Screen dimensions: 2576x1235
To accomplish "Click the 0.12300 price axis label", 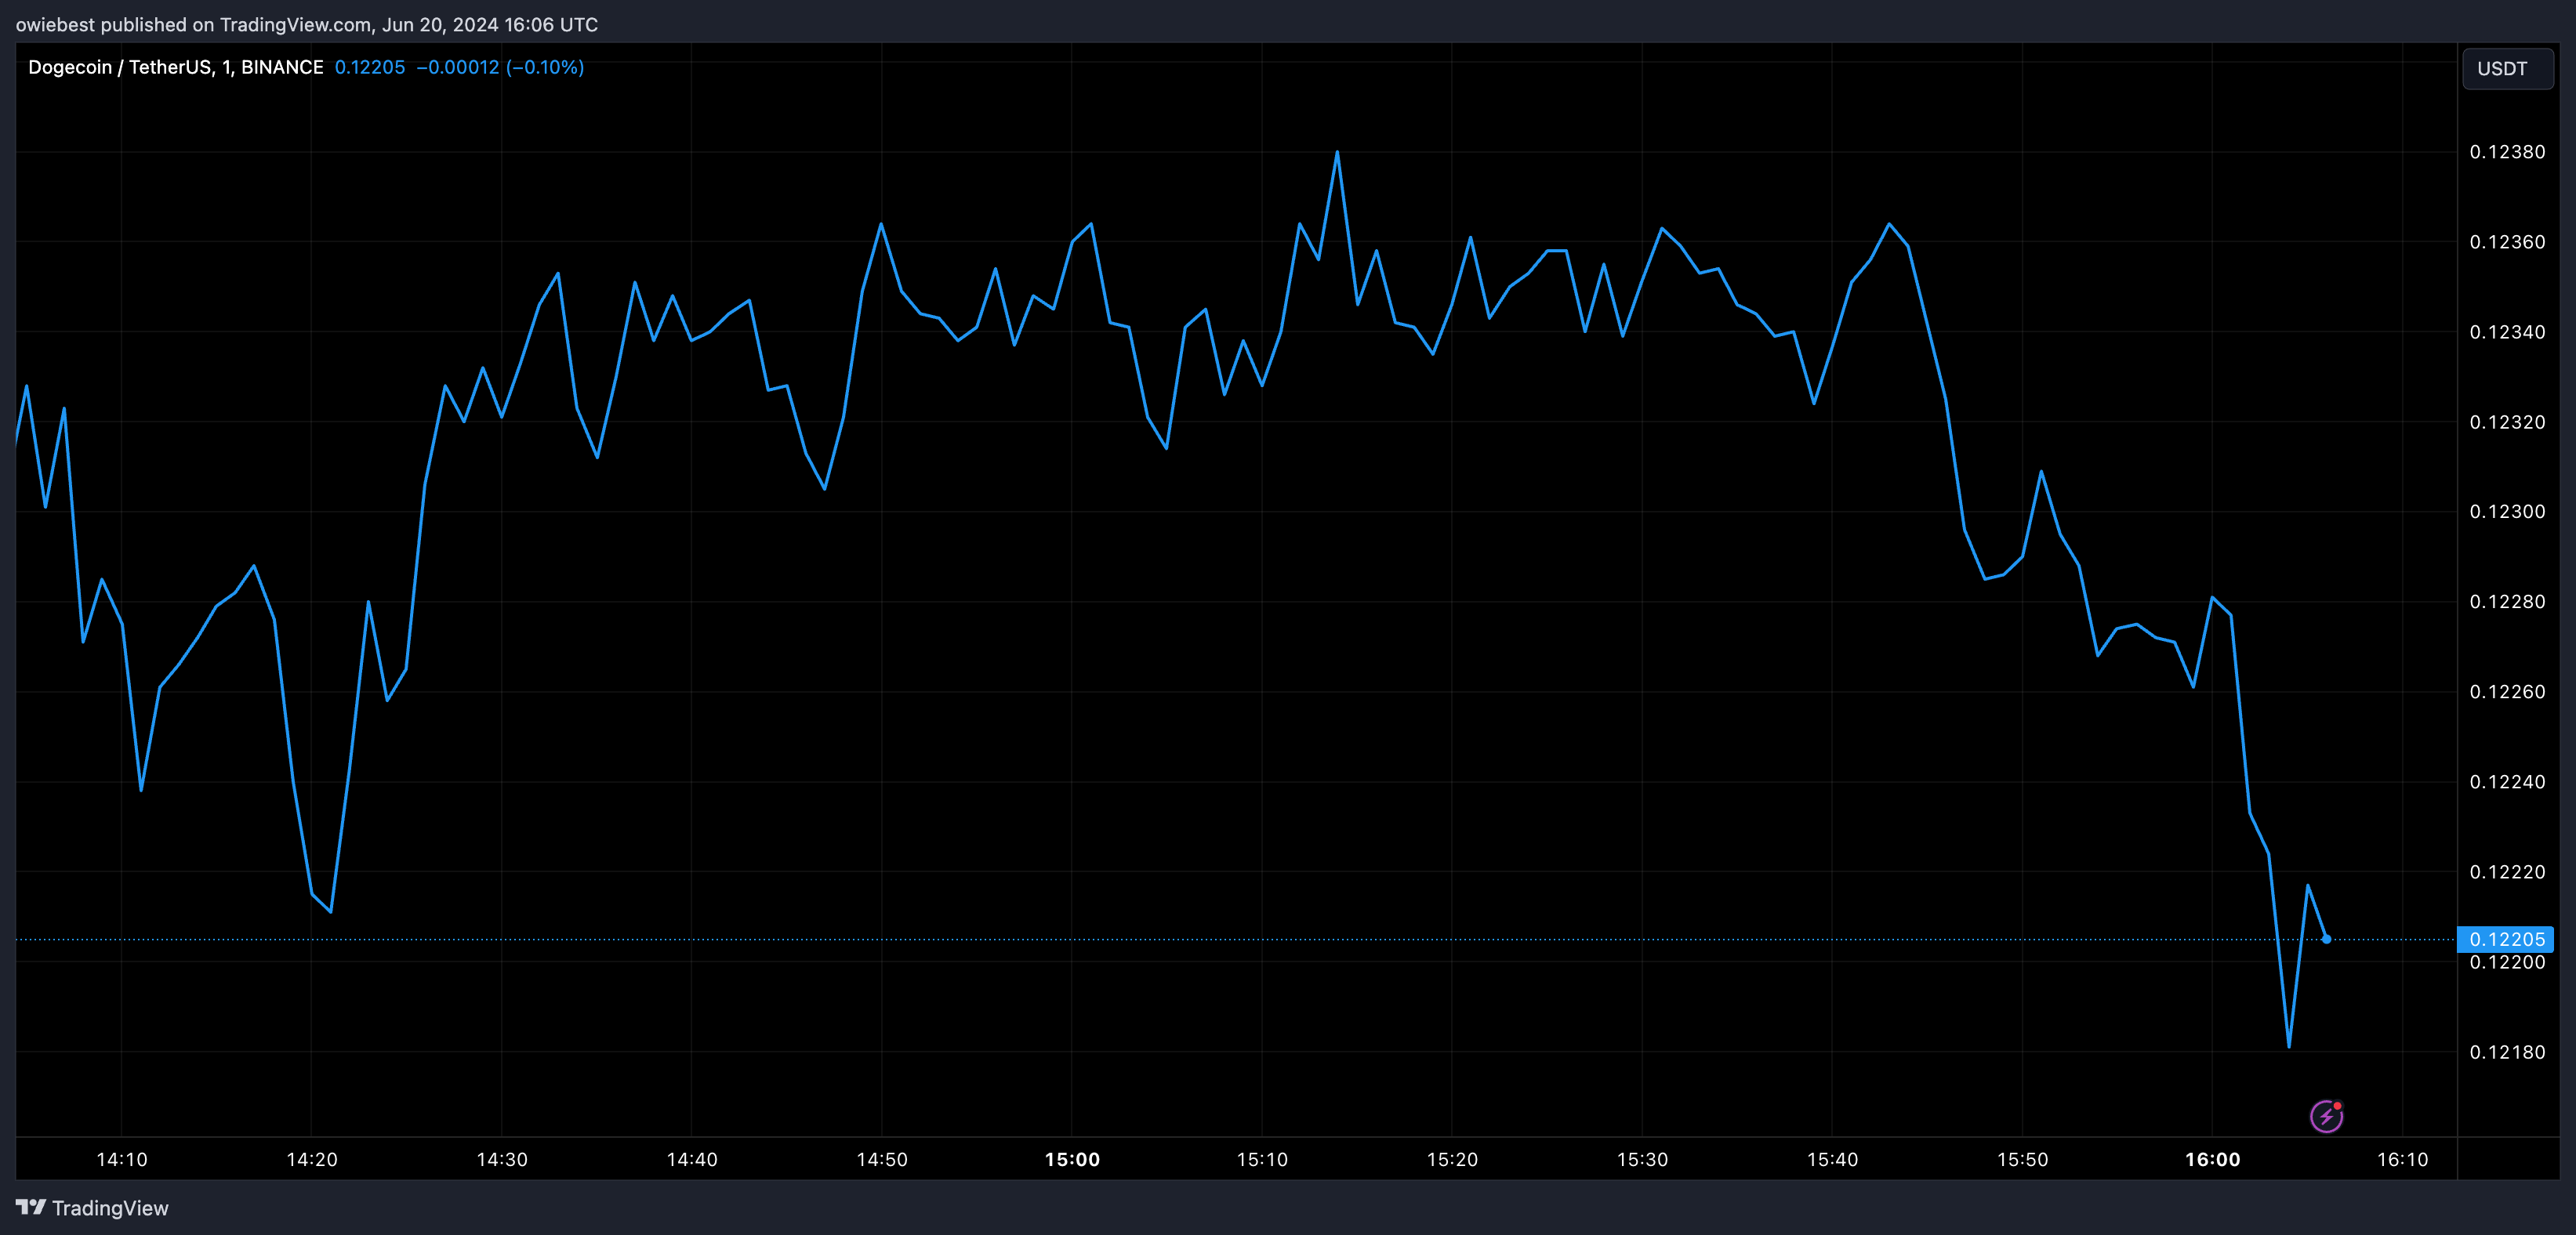I will [x=2507, y=512].
